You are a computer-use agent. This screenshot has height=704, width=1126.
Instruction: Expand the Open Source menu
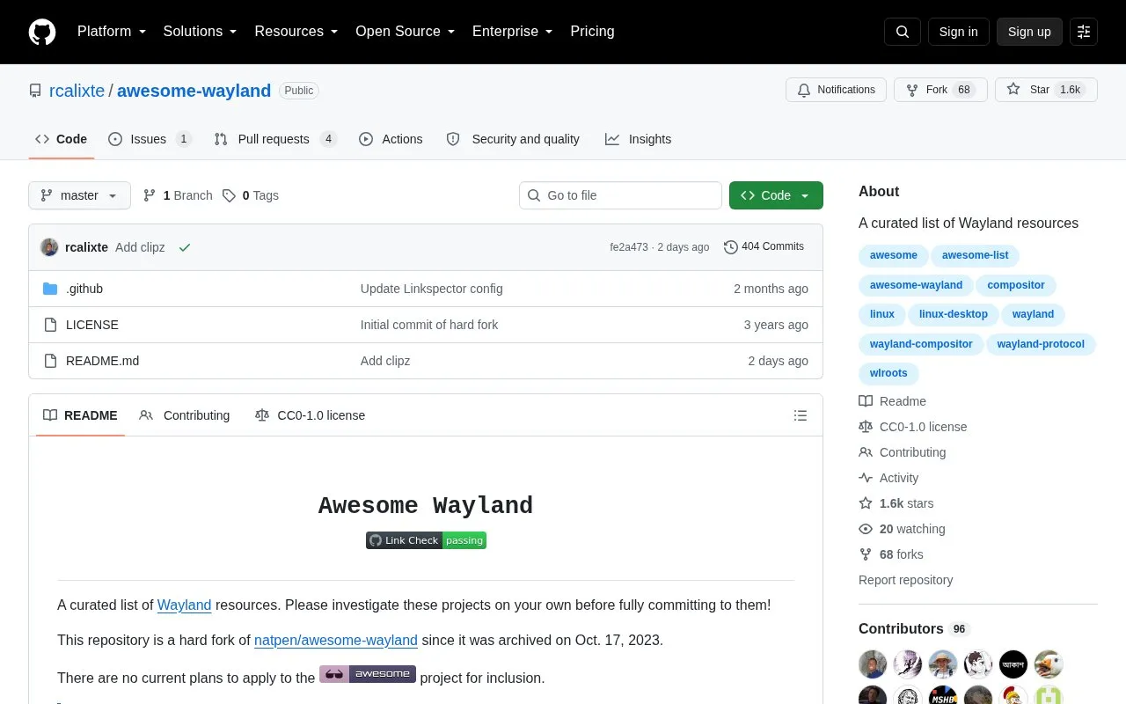pos(406,32)
